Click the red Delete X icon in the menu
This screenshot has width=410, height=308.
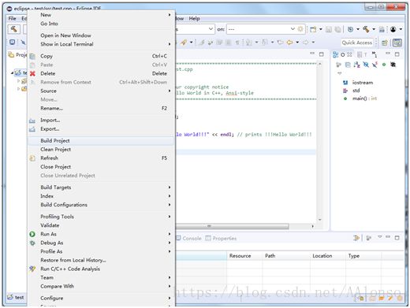32,73
